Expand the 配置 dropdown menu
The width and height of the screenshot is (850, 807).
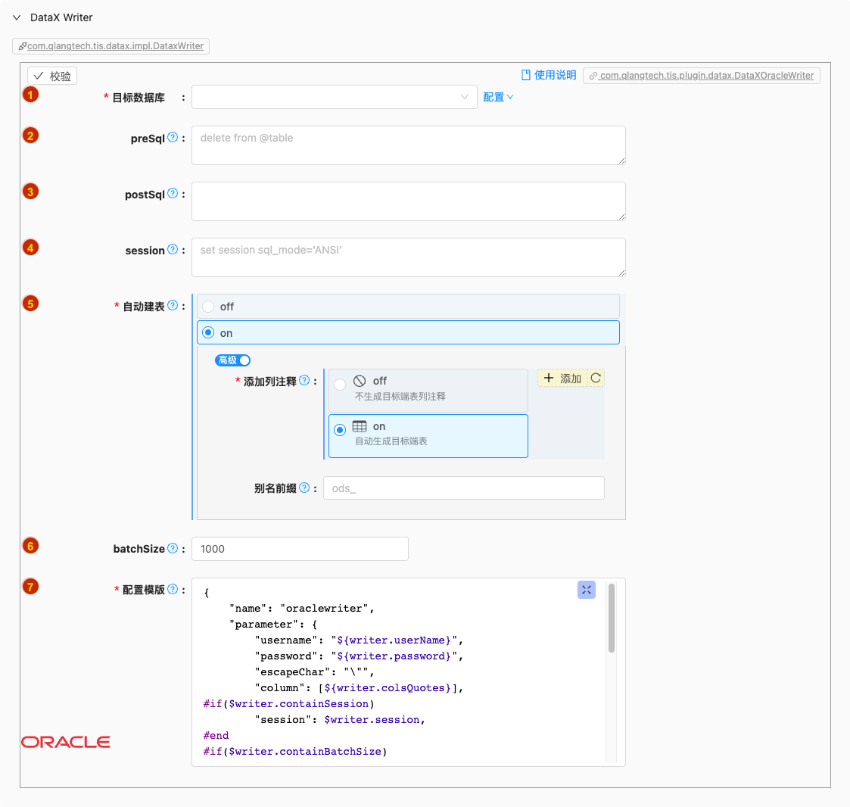click(498, 97)
